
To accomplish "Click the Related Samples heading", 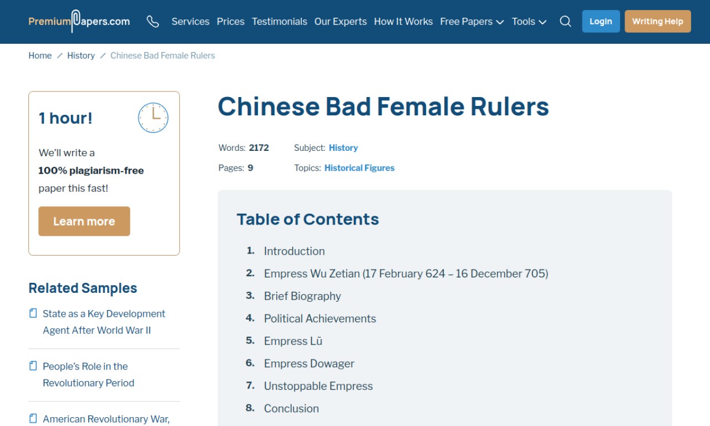I will pyautogui.click(x=83, y=288).
